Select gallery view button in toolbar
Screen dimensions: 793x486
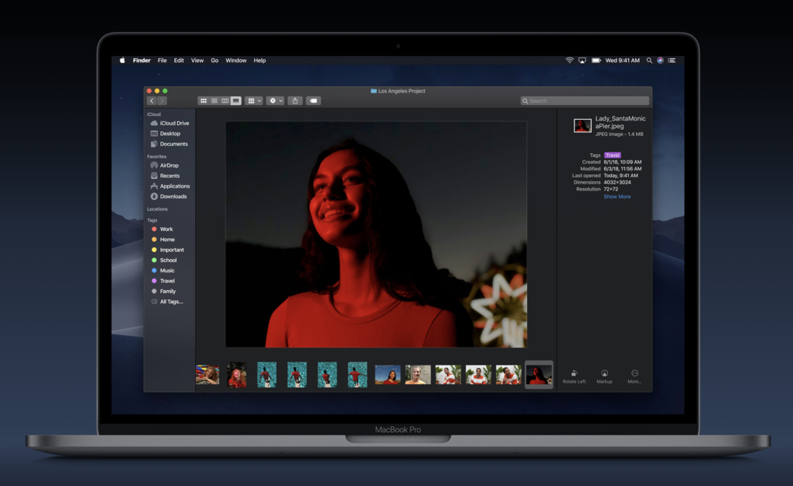coord(236,100)
